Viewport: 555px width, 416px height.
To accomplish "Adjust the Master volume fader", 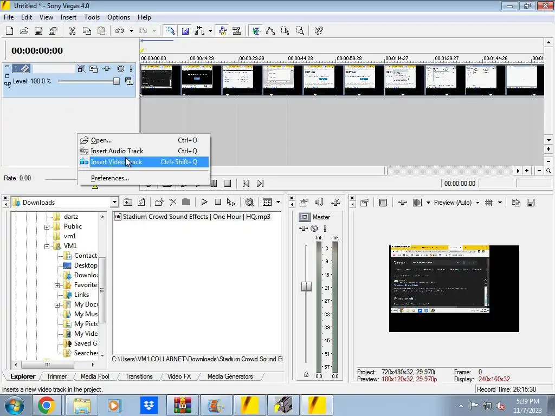I will [x=307, y=286].
